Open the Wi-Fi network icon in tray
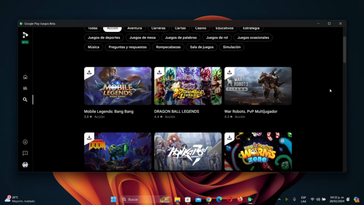Viewport: 364px width, 205px height. (312, 199)
